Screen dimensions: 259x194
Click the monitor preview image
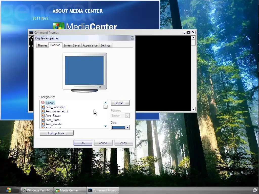point(84,72)
